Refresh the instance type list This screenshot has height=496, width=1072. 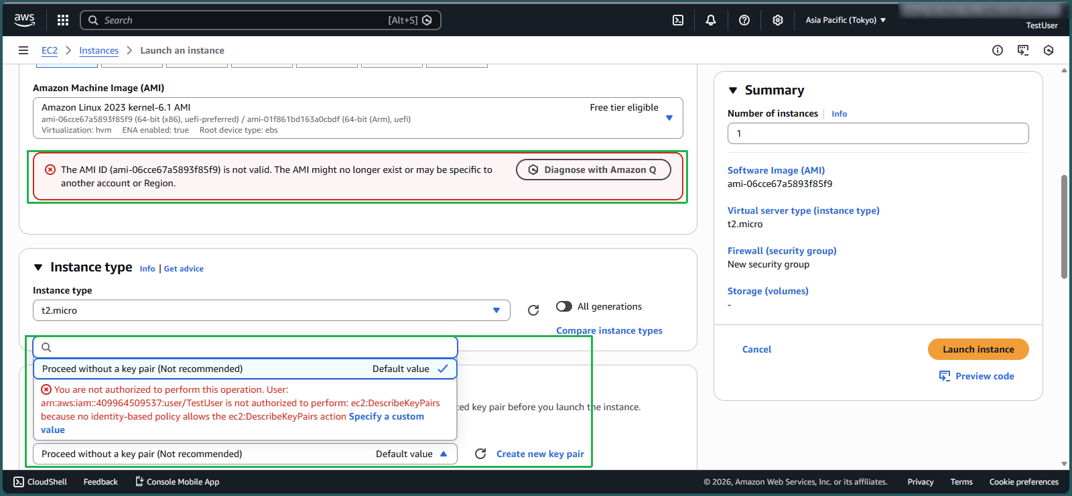(x=533, y=310)
